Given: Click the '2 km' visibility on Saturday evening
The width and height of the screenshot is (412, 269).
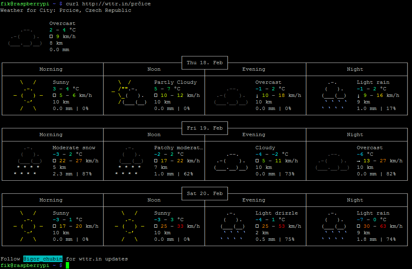Looking at the screenshot, I should [x=262, y=233].
